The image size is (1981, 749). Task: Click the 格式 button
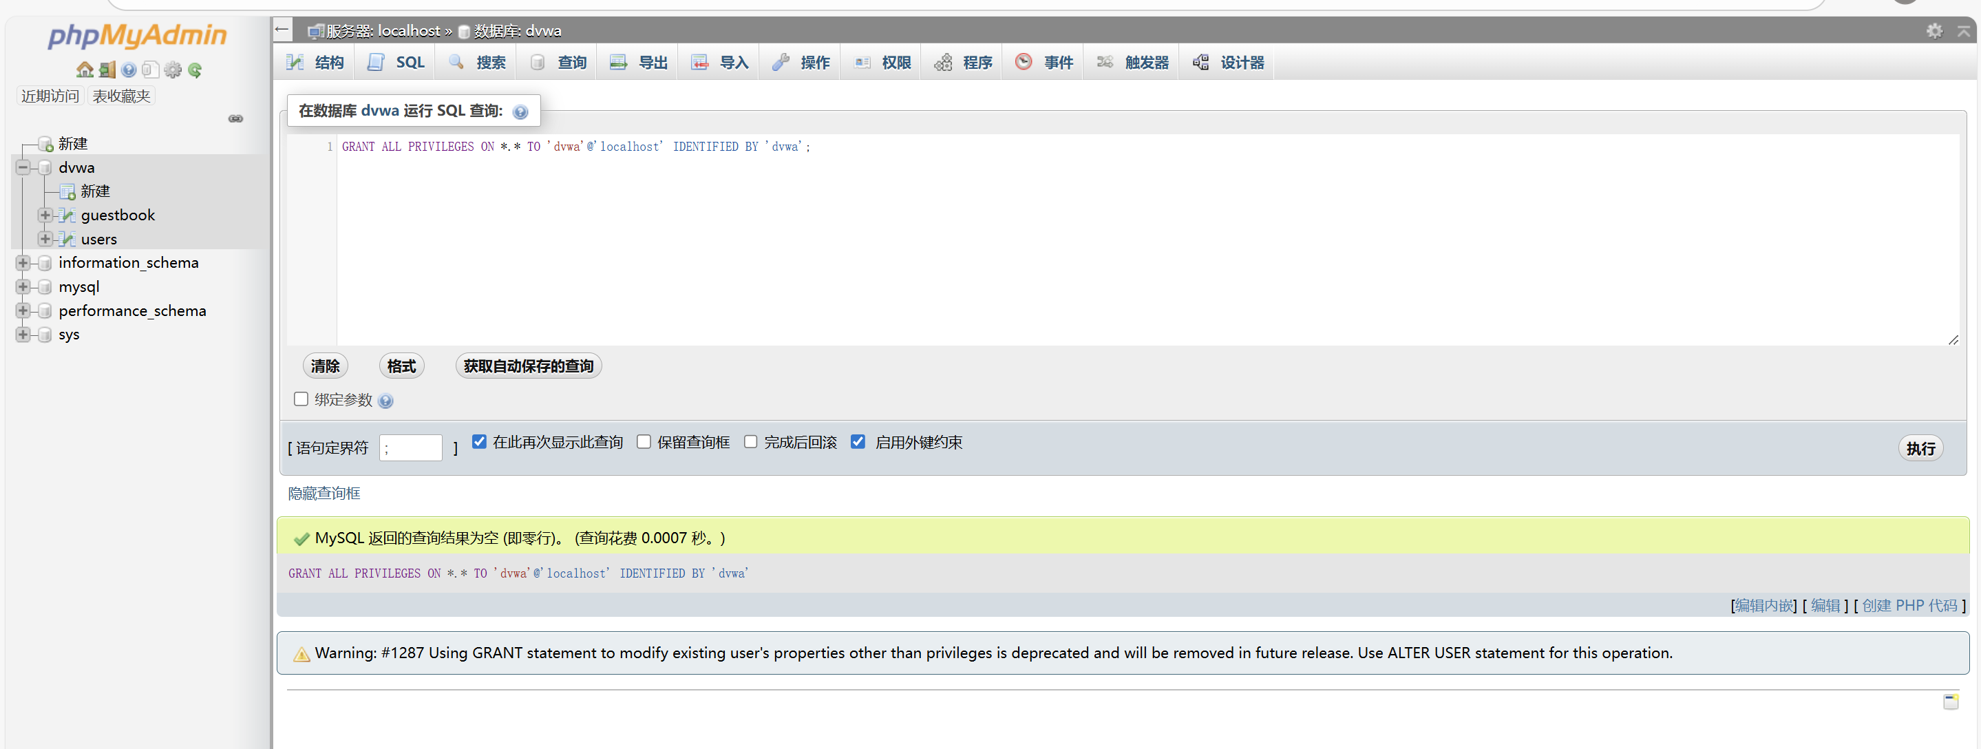tap(401, 366)
